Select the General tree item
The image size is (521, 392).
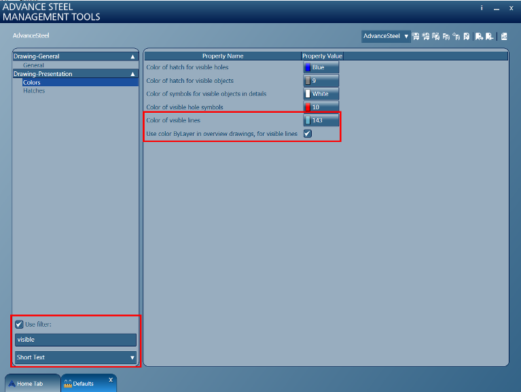33,65
